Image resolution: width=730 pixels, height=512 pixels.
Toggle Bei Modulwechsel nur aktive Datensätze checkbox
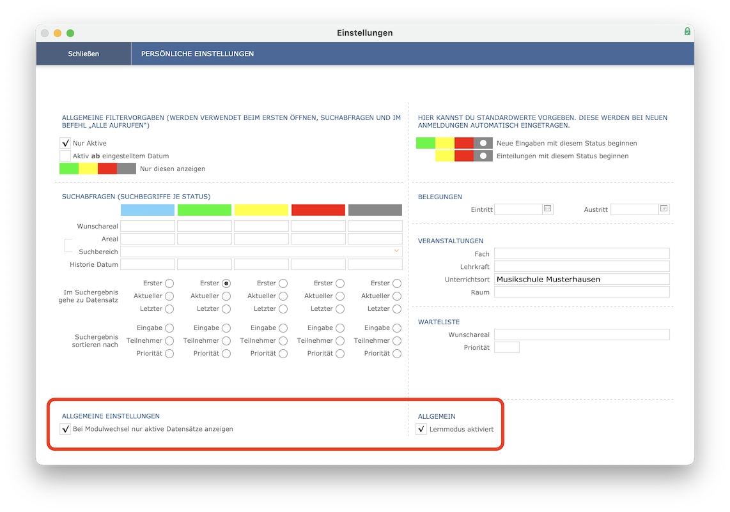[x=65, y=429]
